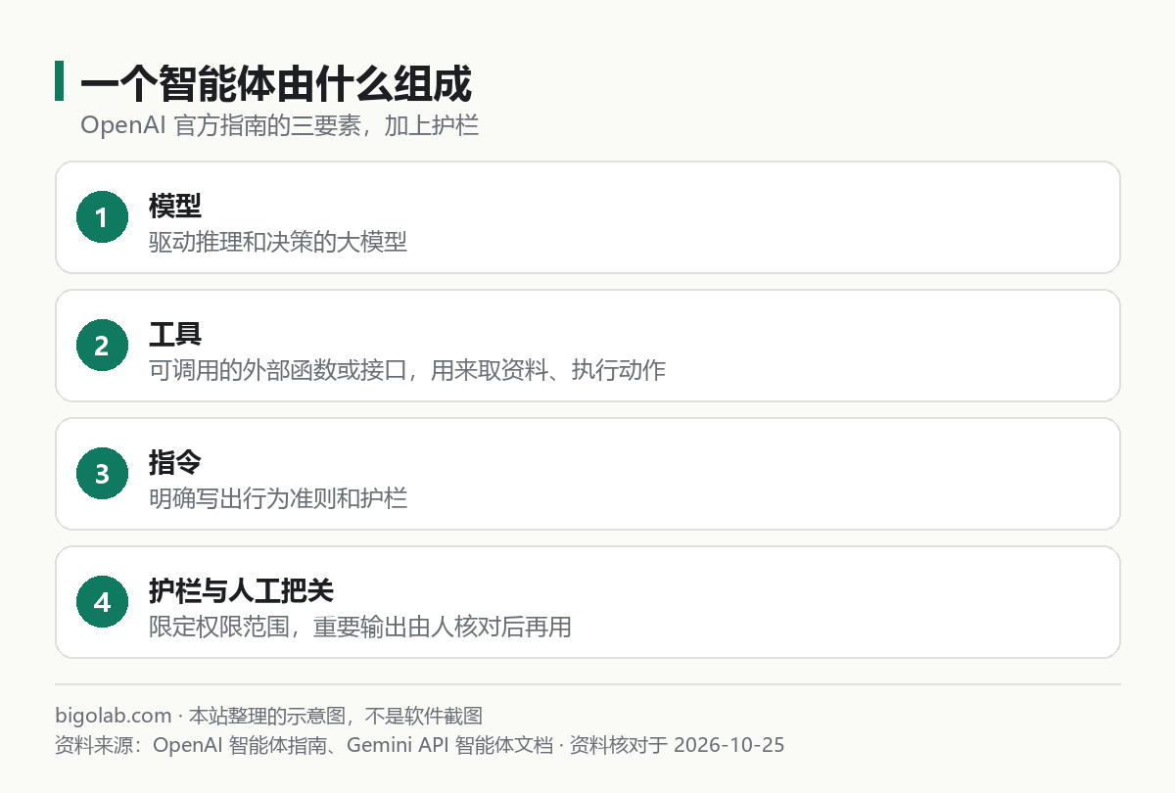Click the numbered circle 1 badge
This screenshot has width=1175, height=793.
click(x=103, y=217)
